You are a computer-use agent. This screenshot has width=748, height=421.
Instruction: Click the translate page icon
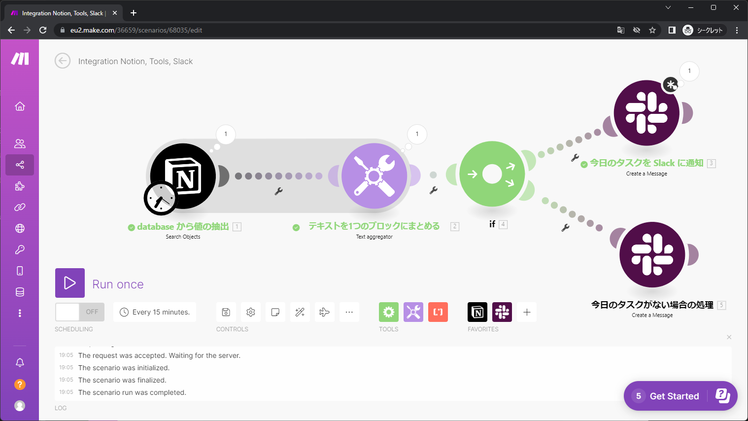(621, 30)
